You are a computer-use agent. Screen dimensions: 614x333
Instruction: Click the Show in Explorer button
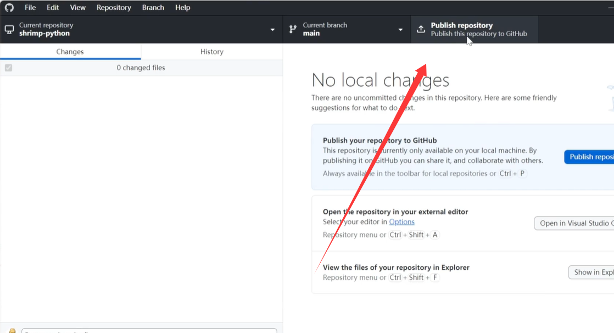click(x=591, y=272)
